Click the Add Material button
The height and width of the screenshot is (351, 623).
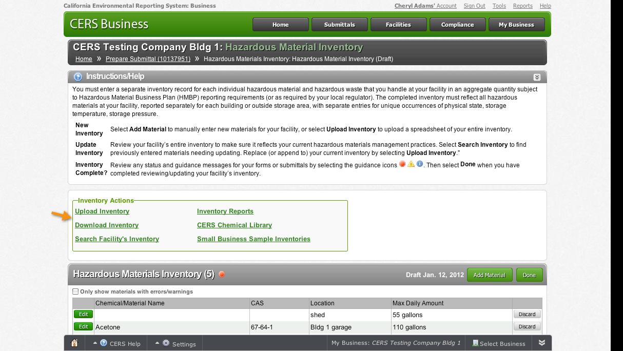click(489, 275)
